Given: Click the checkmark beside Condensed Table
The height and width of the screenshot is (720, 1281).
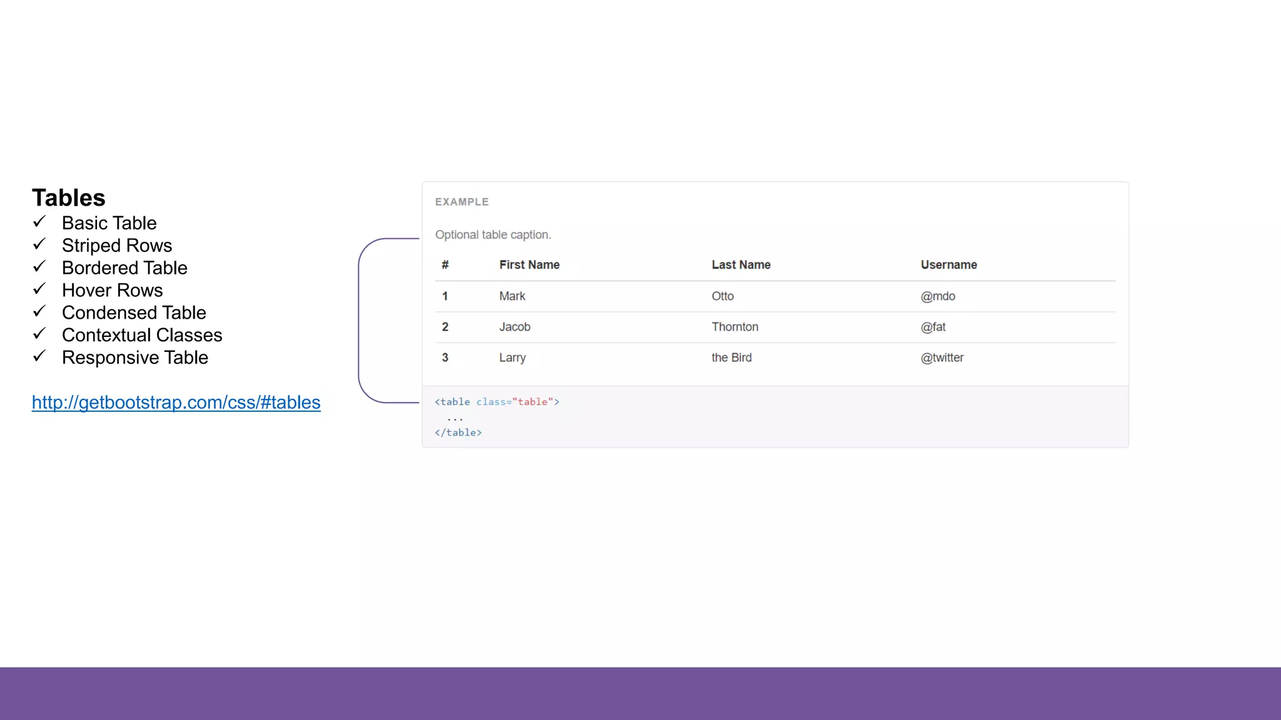Looking at the screenshot, I should point(39,312).
